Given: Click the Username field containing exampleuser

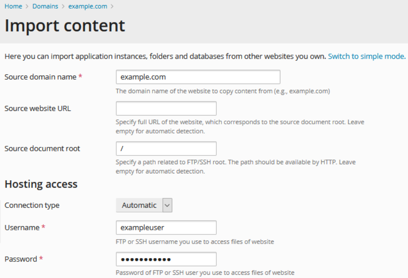Looking at the screenshot, I should 166,228.
